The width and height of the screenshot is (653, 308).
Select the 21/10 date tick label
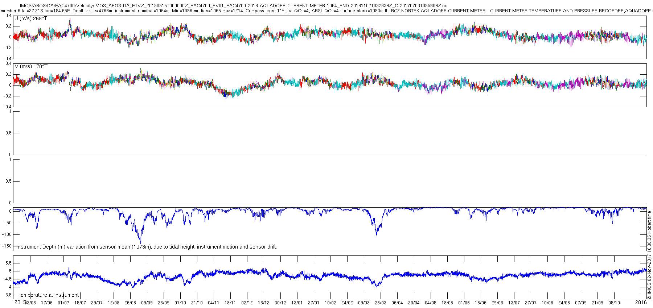pos(197,303)
